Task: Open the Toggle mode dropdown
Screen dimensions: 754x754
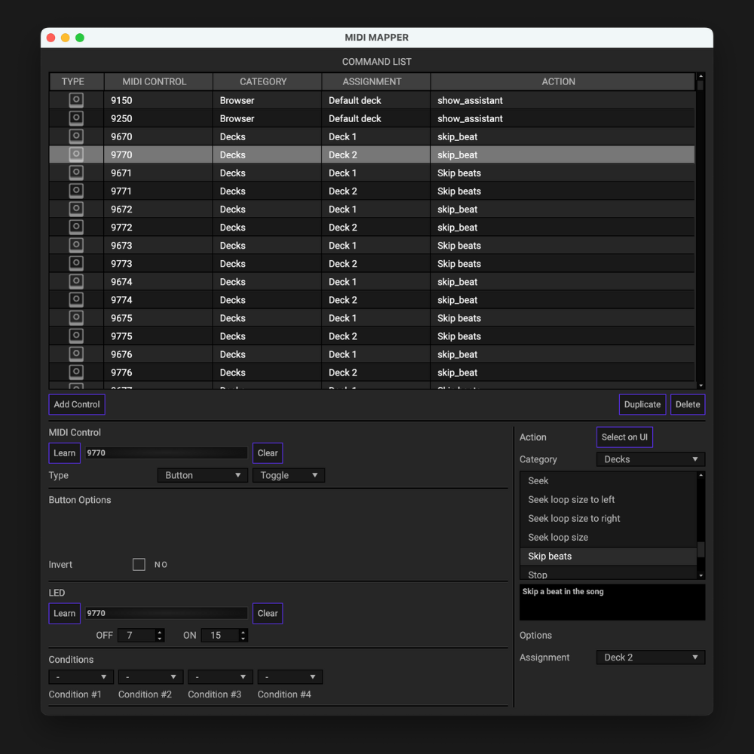Action: coord(289,476)
